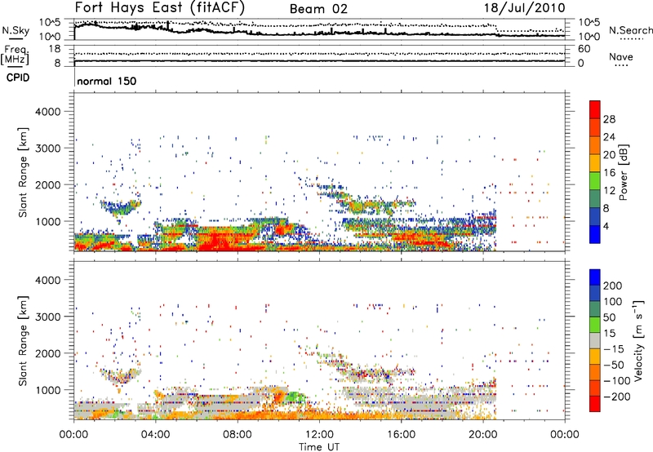This screenshot has height=452, width=653.
Task: Select the "16:00" time tick label
Action: click(x=401, y=435)
